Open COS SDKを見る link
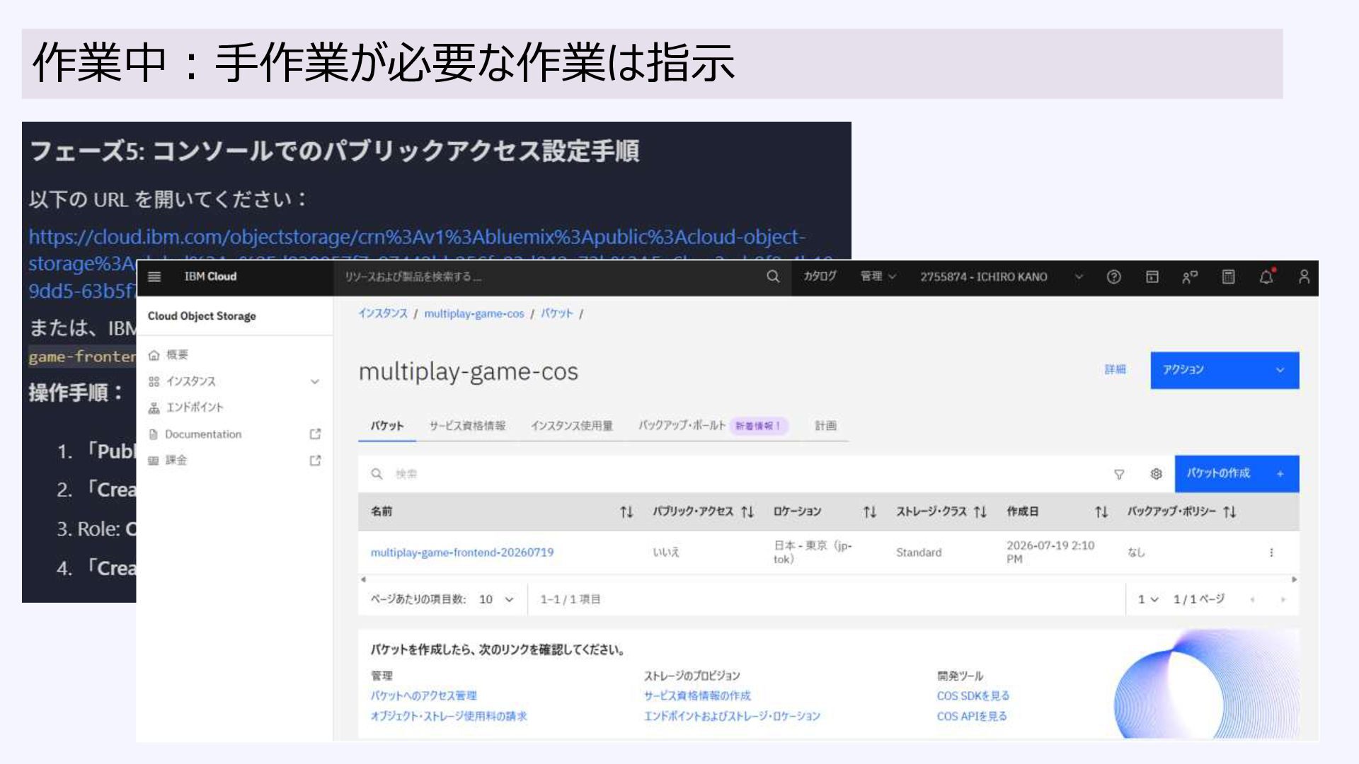 pos(973,696)
